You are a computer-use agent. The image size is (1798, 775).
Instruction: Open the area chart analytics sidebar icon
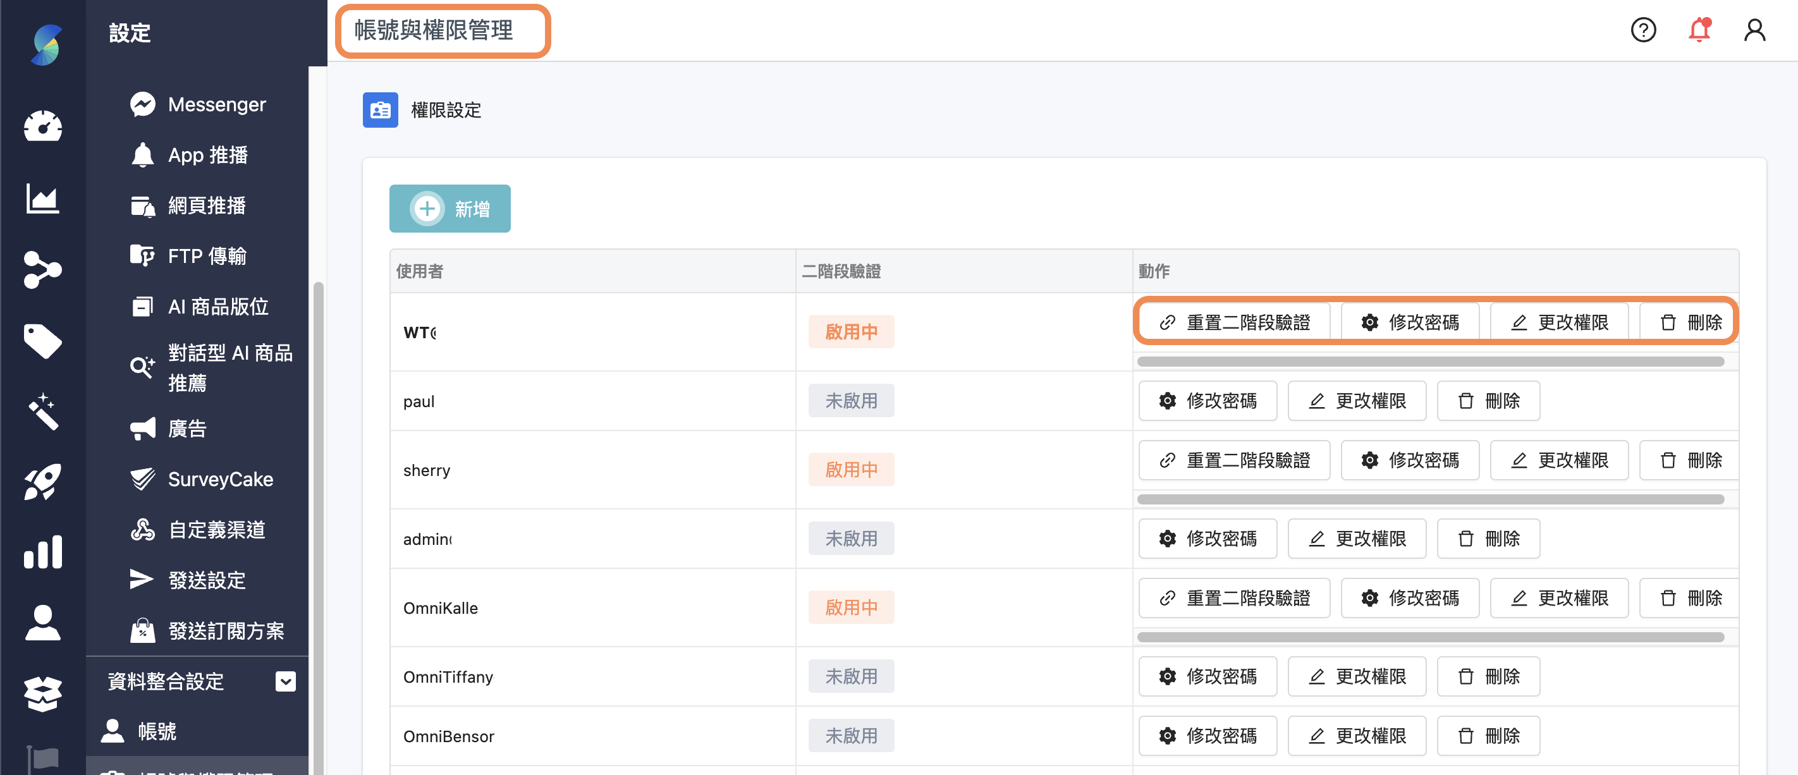[x=42, y=199]
